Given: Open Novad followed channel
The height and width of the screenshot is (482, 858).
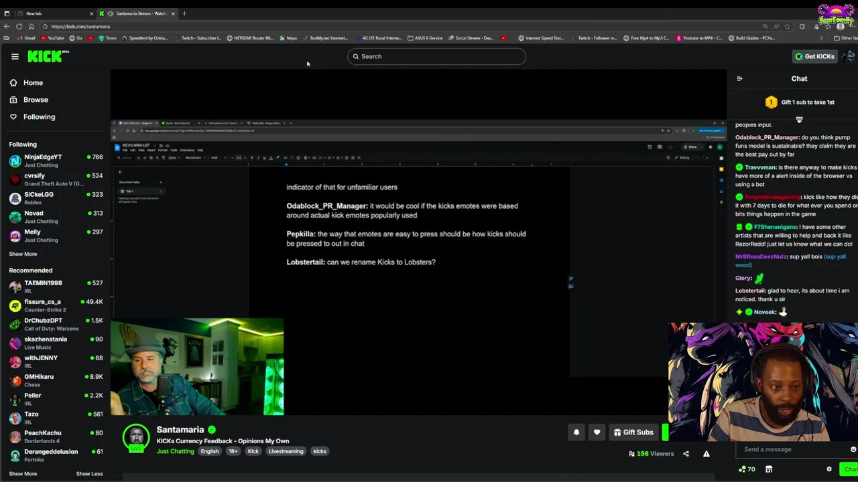Looking at the screenshot, I should (x=56, y=217).
